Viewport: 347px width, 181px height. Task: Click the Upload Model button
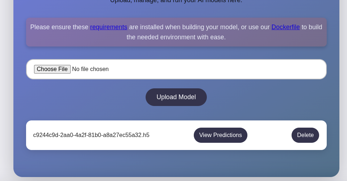176,97
